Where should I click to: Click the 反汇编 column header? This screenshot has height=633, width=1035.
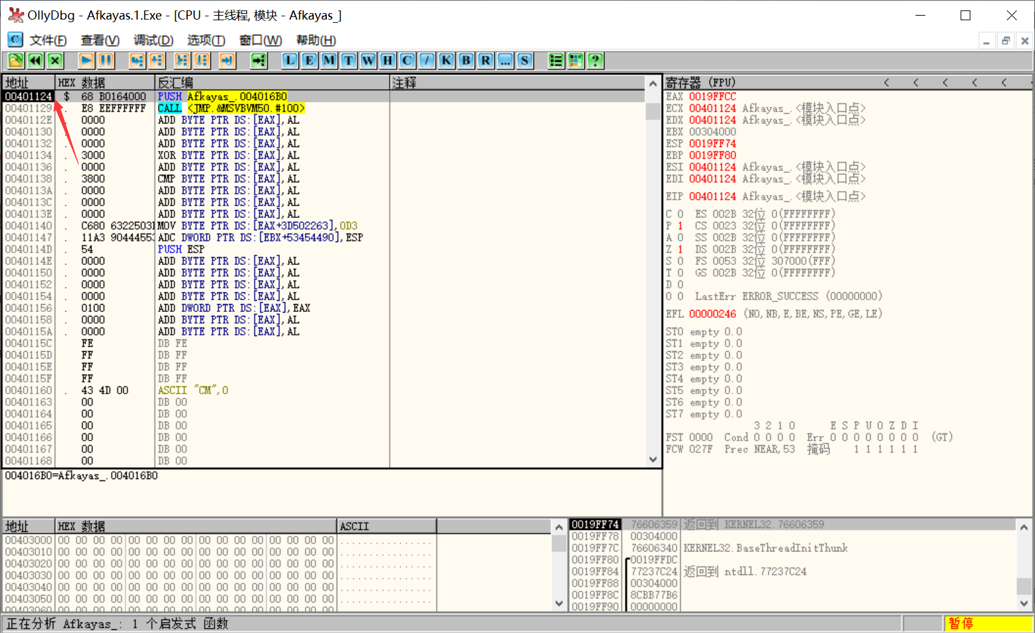273,83
